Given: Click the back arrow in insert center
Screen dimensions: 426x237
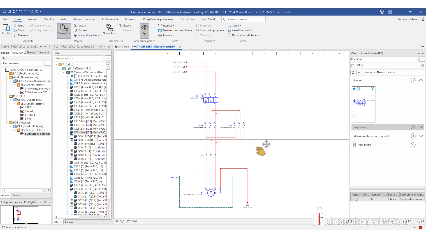Looking at the screenshot, I should pyautogui.click(x=359, y=72).
